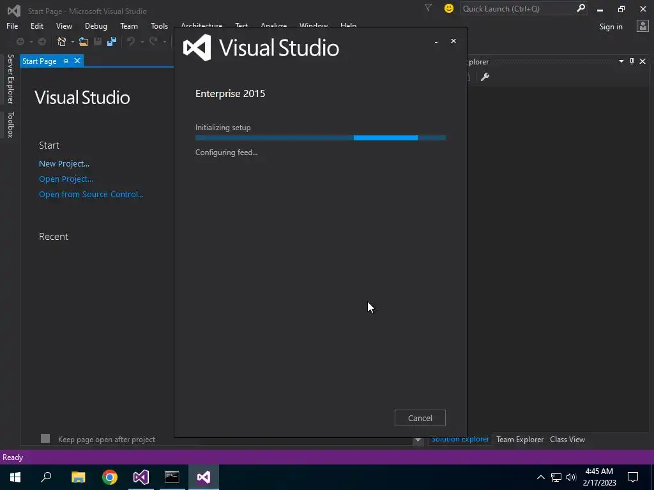Open the Command Prompt taskbar icon
Viewport: 654px width, 490px height.
172,477
